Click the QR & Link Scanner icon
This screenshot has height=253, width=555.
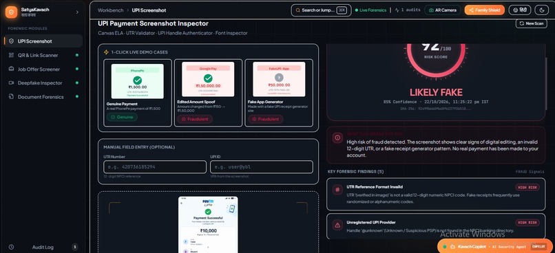(11, 55)
